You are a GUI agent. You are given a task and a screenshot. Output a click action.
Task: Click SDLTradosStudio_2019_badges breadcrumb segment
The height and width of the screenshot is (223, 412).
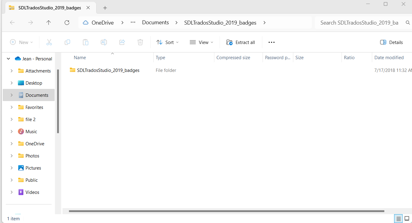pos(220,23)
